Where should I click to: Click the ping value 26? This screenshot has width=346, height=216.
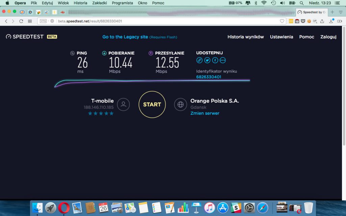pyautogui.click(x=82, y=62)
